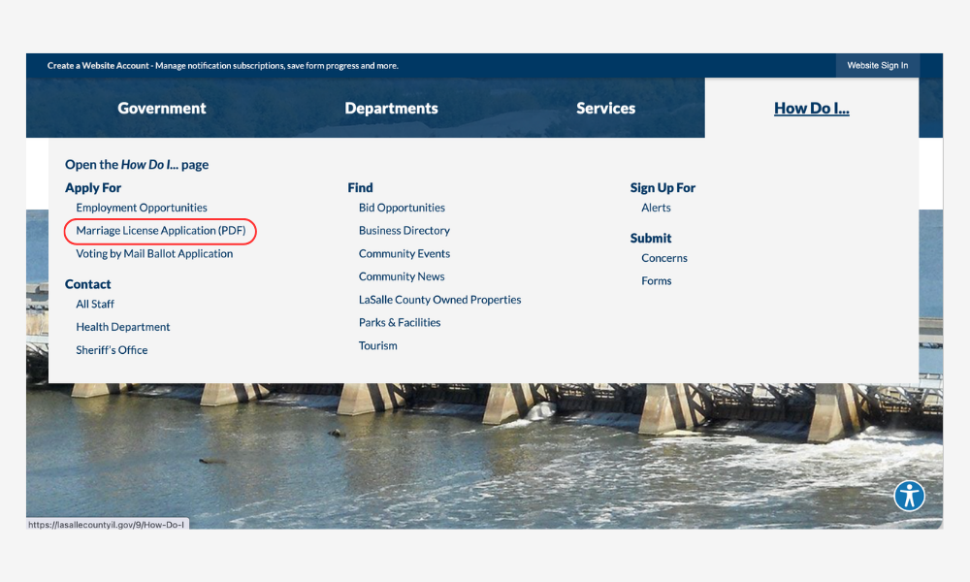Click Create a Website Account link

tap(98, 66)
